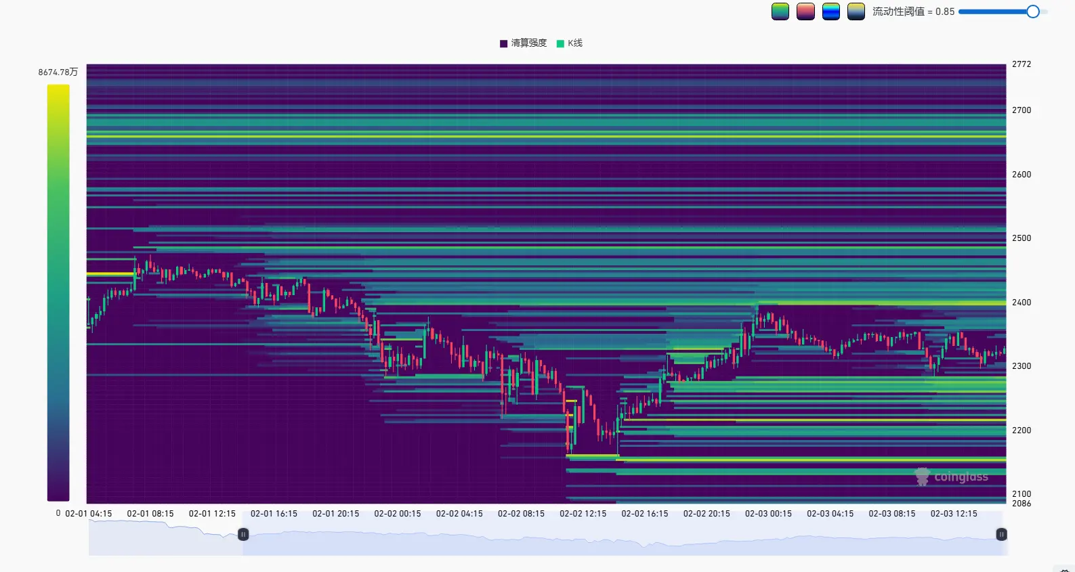Click the left handle of the time range zoom
The width and height of the screenshot is (1075, 572).
[x=243, y=534]
